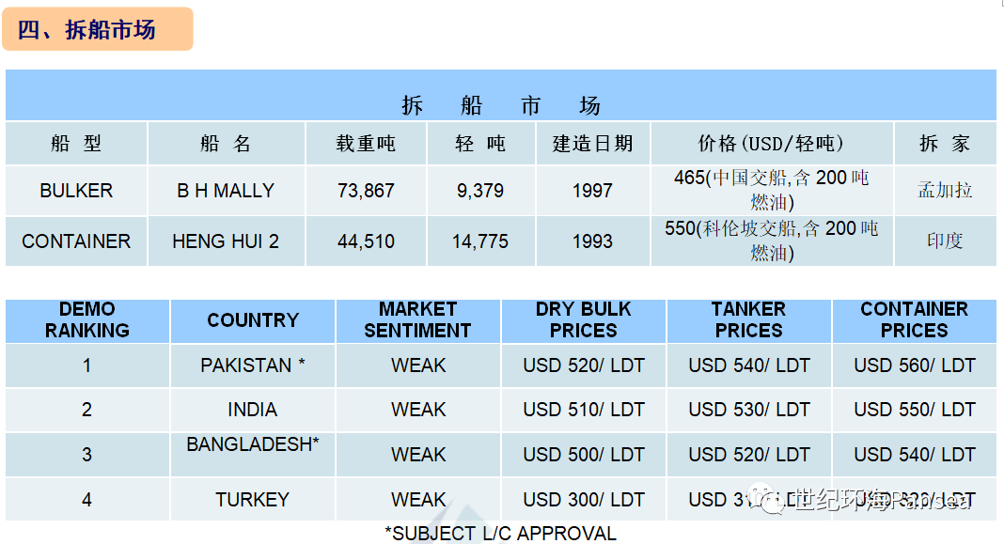Click the 拆船市场 table title banner
This screenshot has width=1004, height=544.
(501, 95)
